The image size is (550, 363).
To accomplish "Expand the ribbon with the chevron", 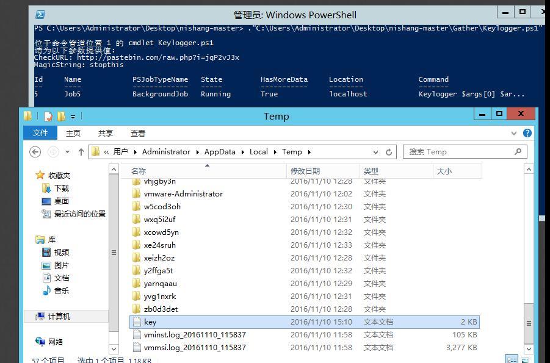I will [x=514, y=133].
